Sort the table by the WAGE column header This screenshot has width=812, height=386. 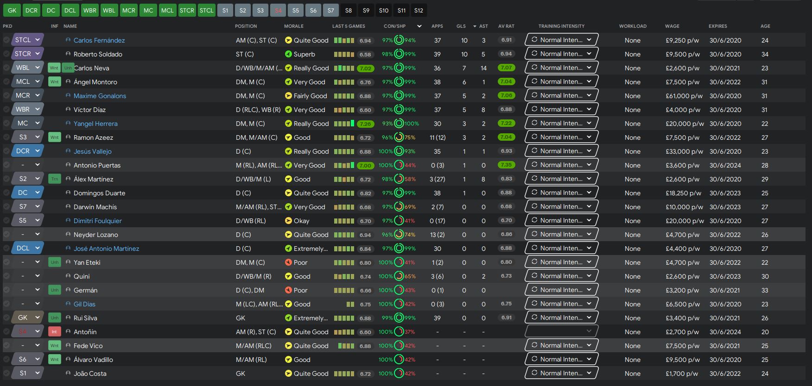pyautogui.click(x=672, y=26)
